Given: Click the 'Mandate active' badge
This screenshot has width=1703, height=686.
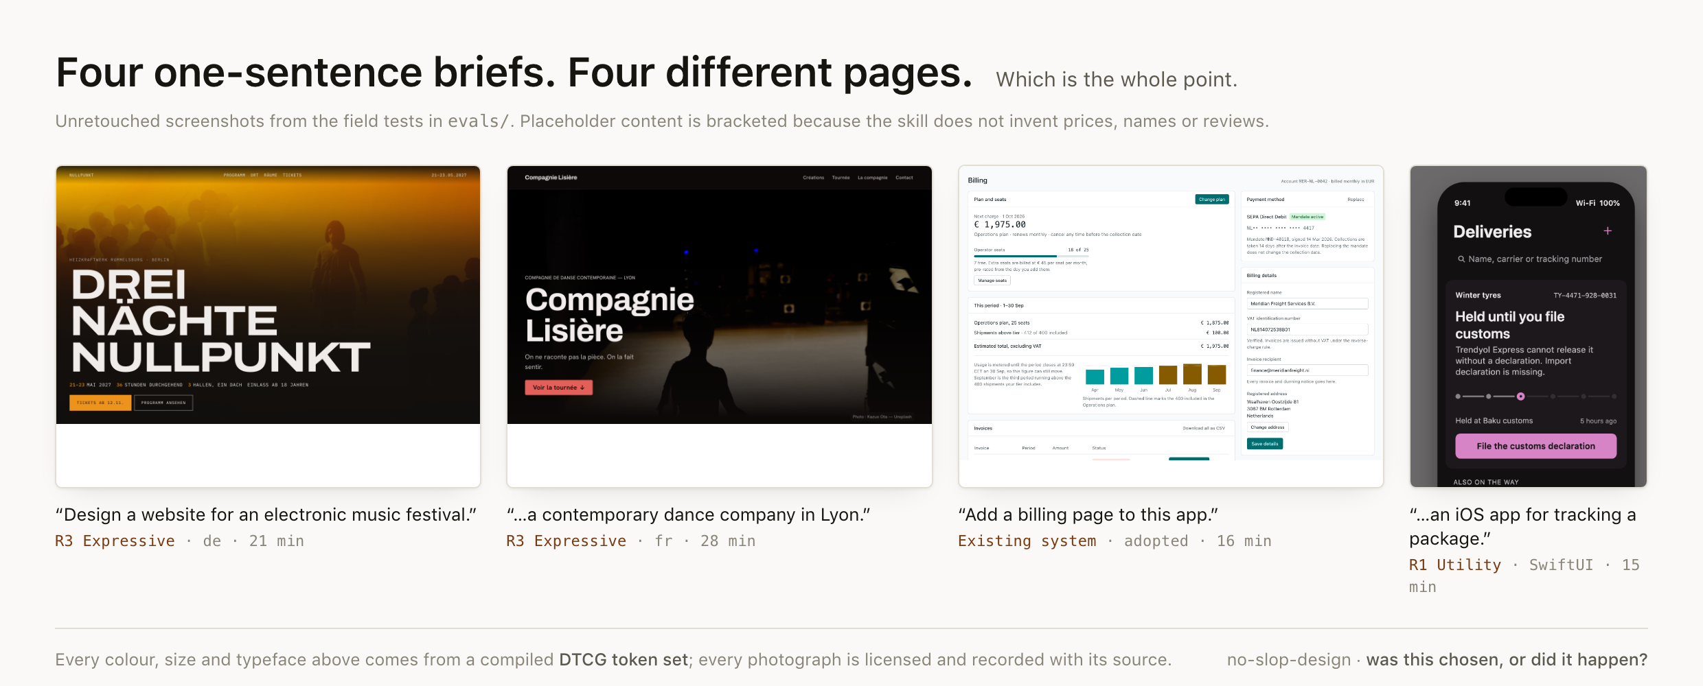Looking at the screenshot, I should pyautogui.click(x=1307, y=217).
